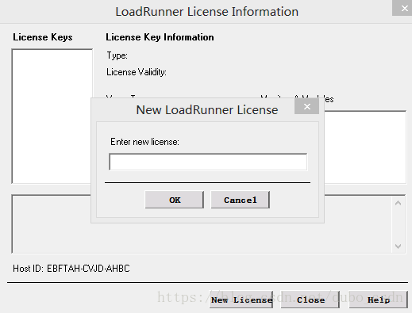Viewport: 412px width, 313px height.
Task: Click the License Validity label
Action: pos(137,72)
